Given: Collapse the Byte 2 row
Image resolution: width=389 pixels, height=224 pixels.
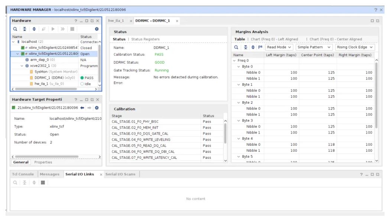Looking at the screenshot, I should click(x=239, y=103).
